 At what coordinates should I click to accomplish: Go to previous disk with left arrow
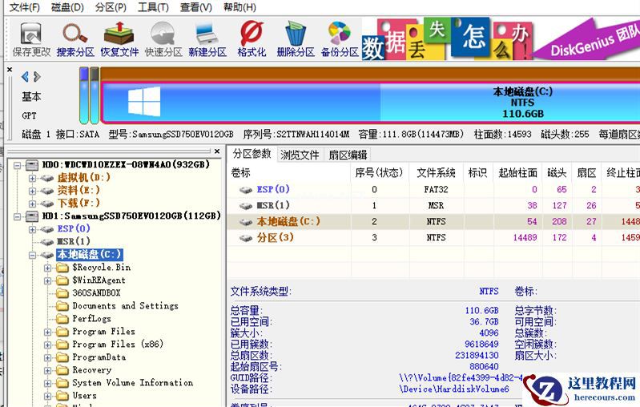[x=26, y=76]
